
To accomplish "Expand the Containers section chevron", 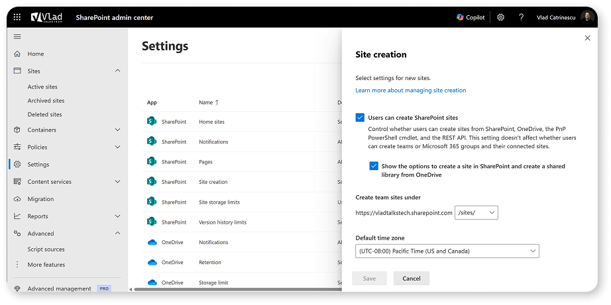I will click(118, 130).
